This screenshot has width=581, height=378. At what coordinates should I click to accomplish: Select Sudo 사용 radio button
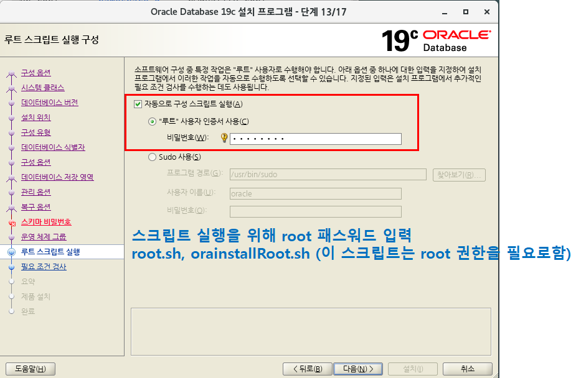click(x=152, y=157)
